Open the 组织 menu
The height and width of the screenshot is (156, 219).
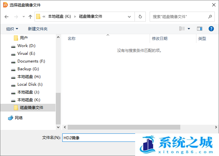click(x=12, y=29)
